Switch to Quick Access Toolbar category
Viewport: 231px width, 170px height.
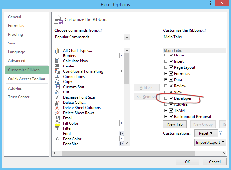(27, 79)
